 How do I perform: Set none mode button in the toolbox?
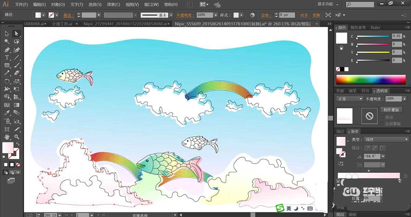[x=18, y=165]
